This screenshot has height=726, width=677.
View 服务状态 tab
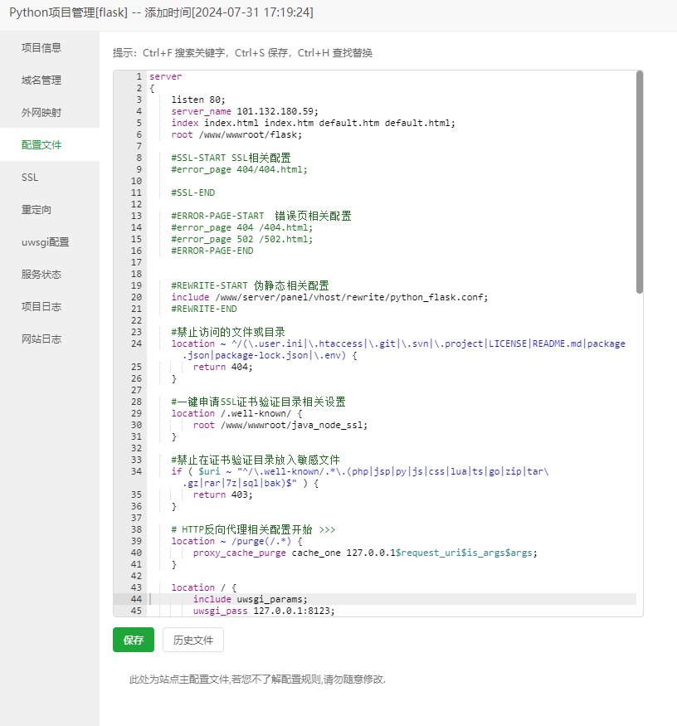click(x=41, y=275)
